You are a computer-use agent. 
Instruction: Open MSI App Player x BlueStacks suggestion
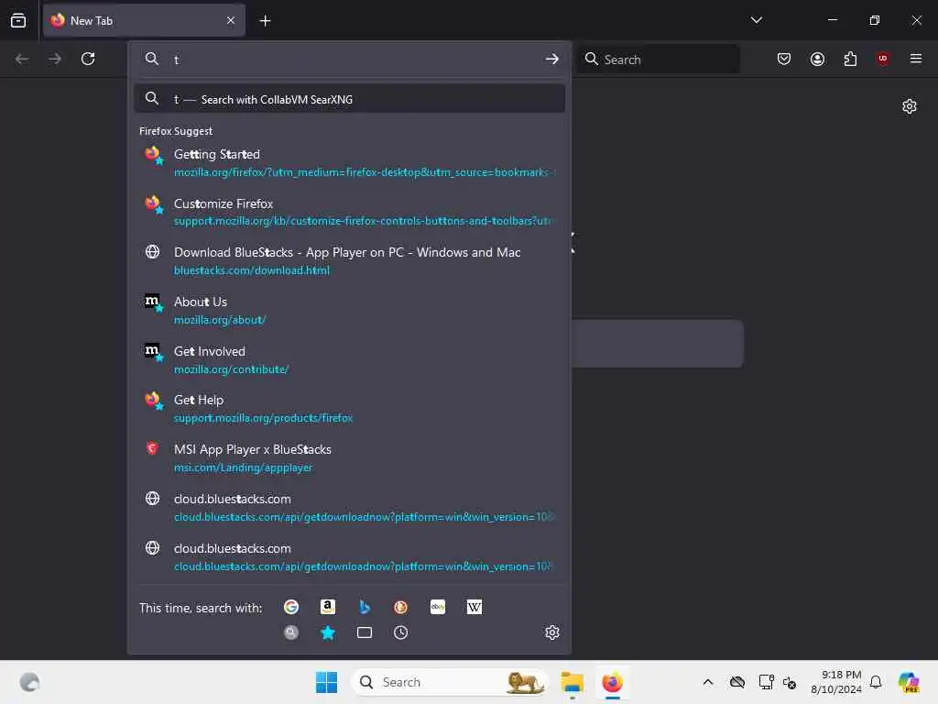350,458
